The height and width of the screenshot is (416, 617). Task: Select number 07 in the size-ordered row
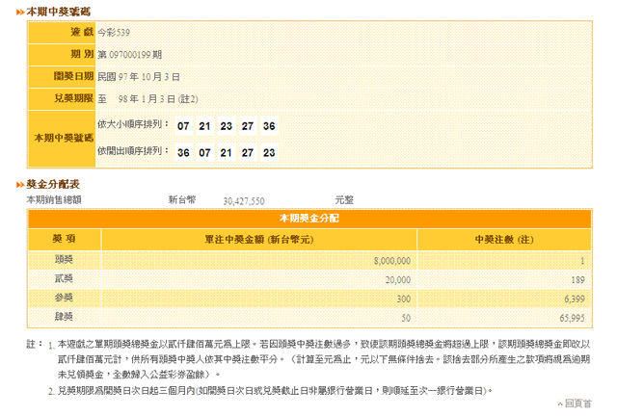183,126
